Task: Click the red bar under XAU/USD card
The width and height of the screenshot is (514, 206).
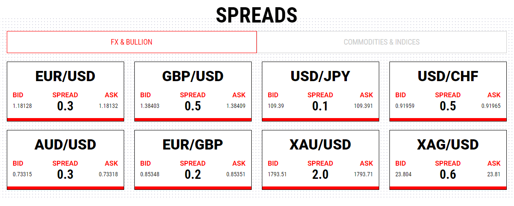Action: 320,188
